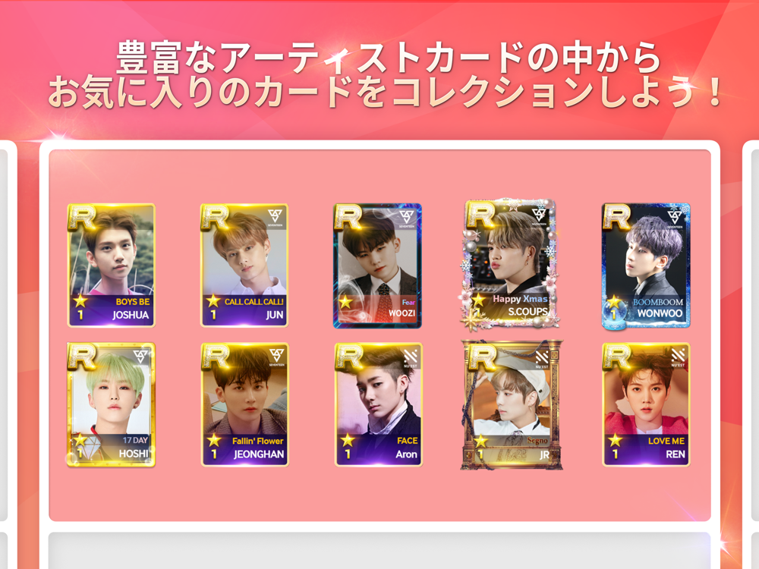759x569 pixels.
Task: Click the R rank badge on REN card
Action: (616, 357)
